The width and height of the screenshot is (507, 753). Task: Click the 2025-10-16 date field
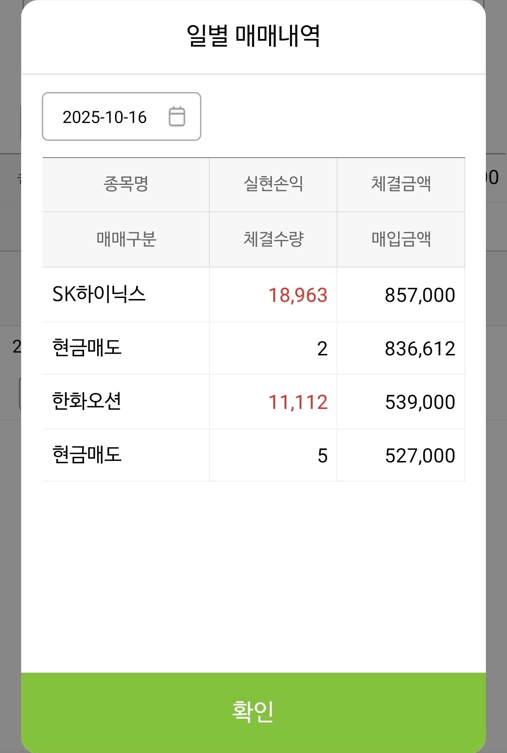(122, 116)
